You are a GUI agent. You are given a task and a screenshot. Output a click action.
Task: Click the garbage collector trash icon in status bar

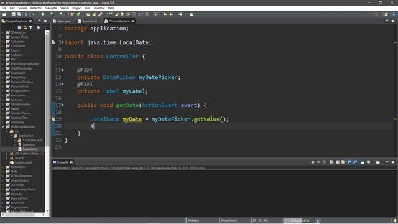[318, 221]
